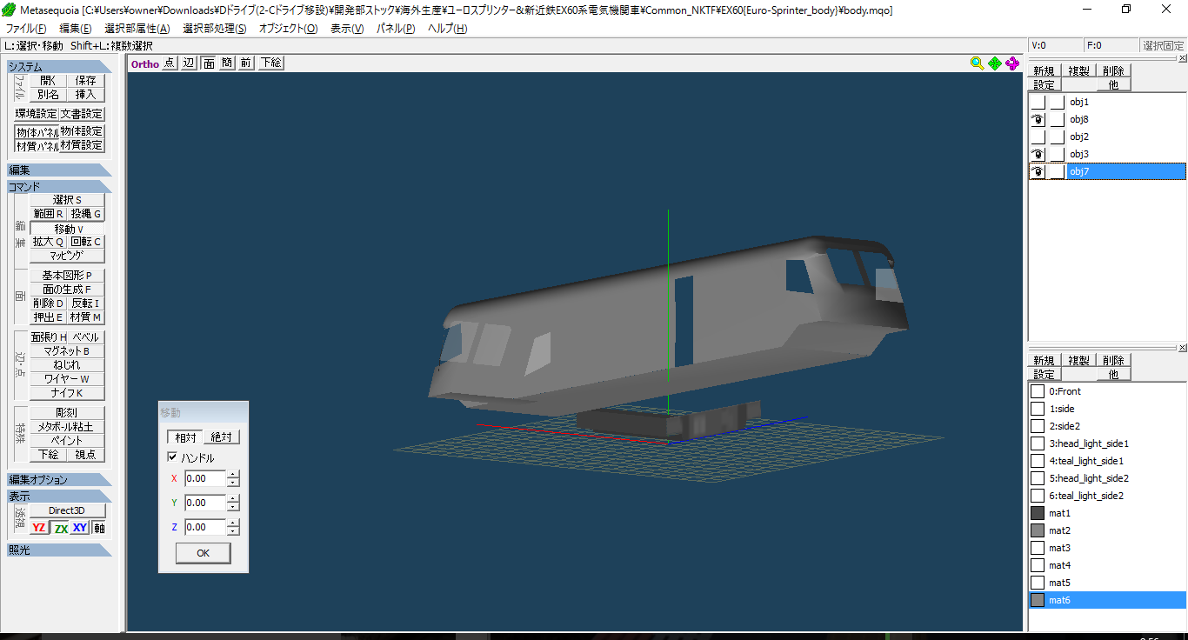Viewport: 1188px width, 640px height.
Task: Confirm the move dialog with OK
Action: [203, 553]
